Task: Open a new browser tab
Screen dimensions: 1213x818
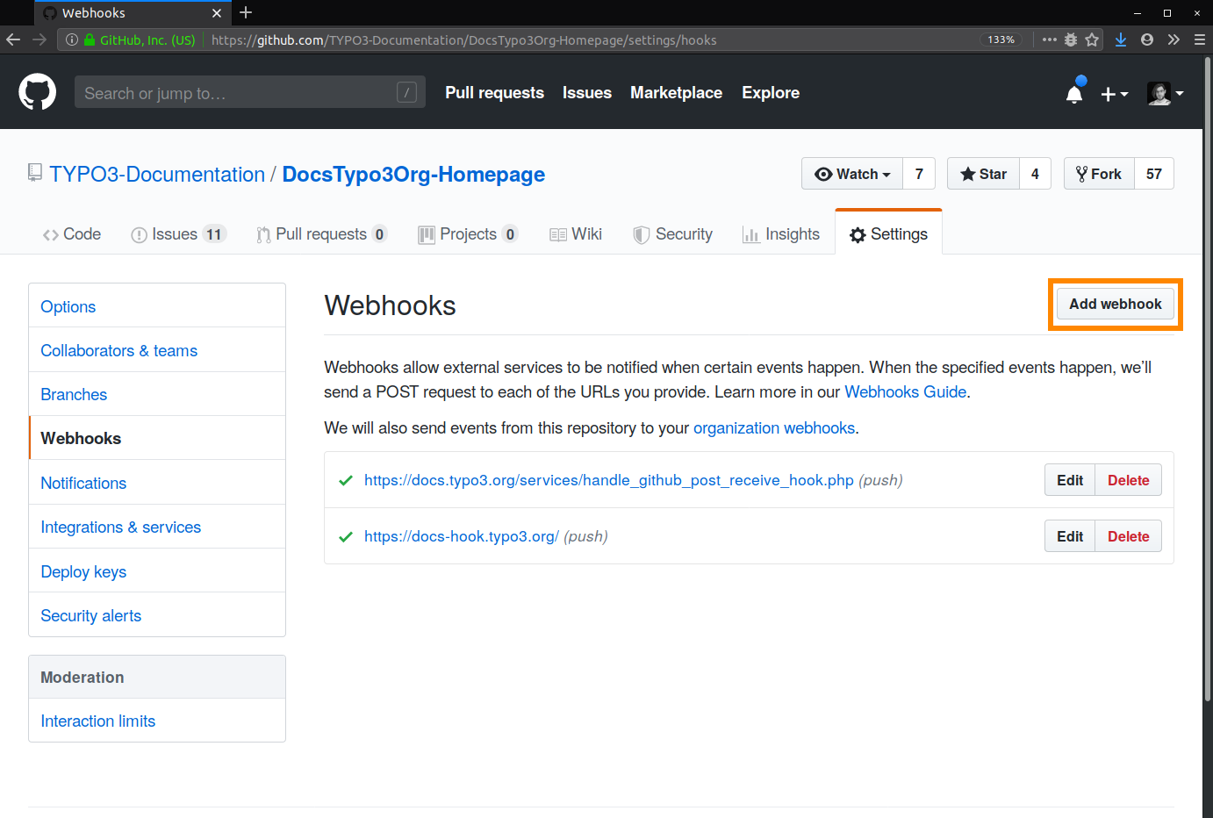Action: [x=246, y=12]
